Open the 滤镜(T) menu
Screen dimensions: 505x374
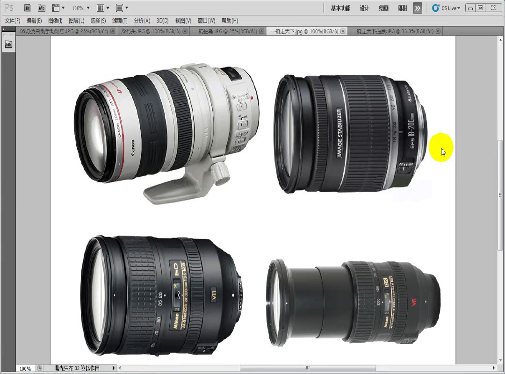point(120,21)
